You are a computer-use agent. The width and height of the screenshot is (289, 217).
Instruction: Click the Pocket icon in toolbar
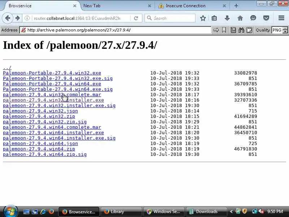[266, 18]
